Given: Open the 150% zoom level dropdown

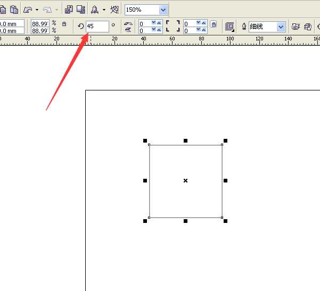Looking at the screenshot, I should 163,10.
